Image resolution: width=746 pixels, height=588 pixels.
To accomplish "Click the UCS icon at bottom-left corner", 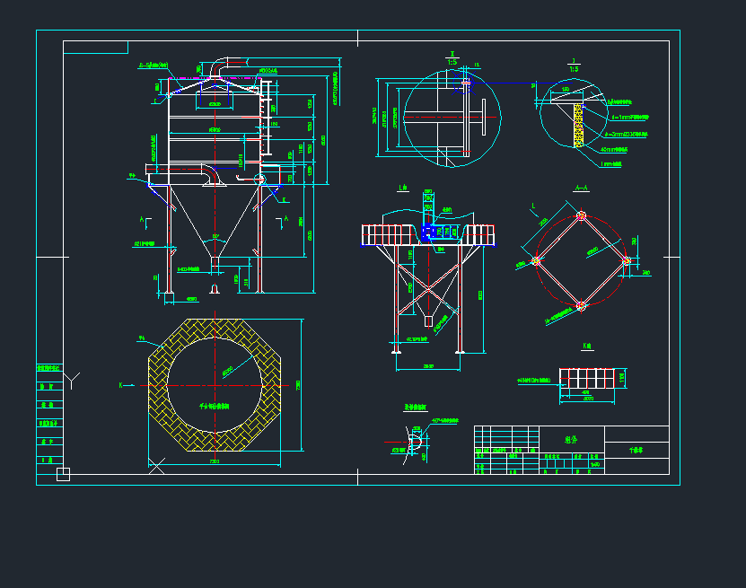I will pos(63,474).
